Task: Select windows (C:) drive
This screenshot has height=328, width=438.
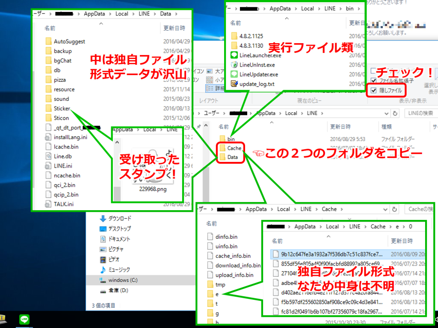Action: coord(119,280)
